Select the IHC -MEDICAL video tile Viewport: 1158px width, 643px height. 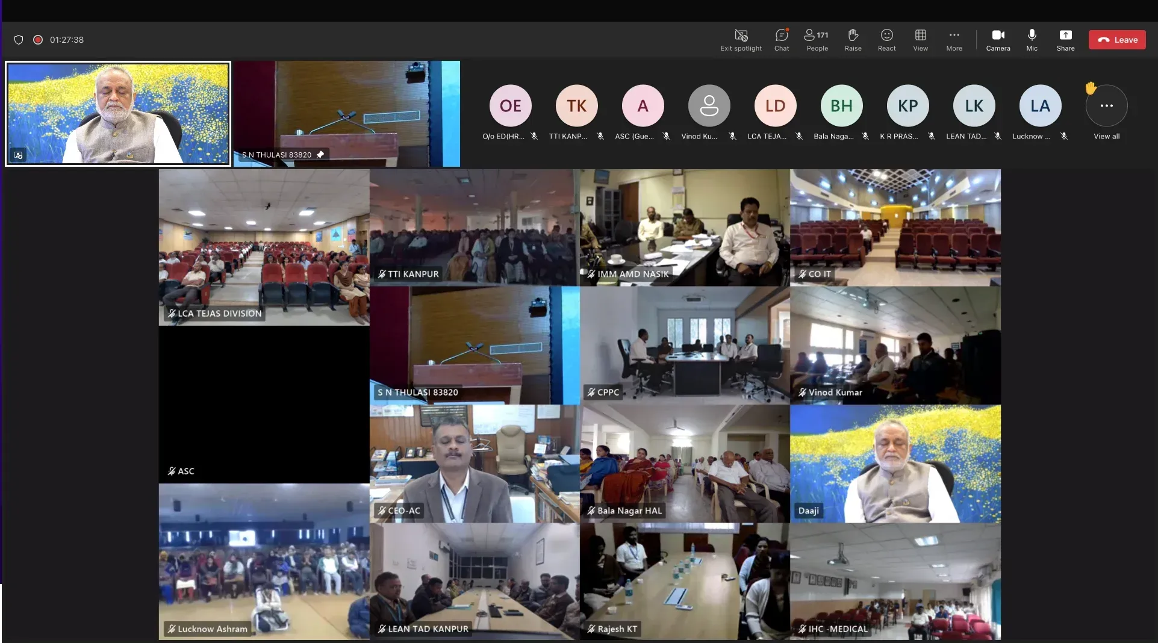pos(895,582)
